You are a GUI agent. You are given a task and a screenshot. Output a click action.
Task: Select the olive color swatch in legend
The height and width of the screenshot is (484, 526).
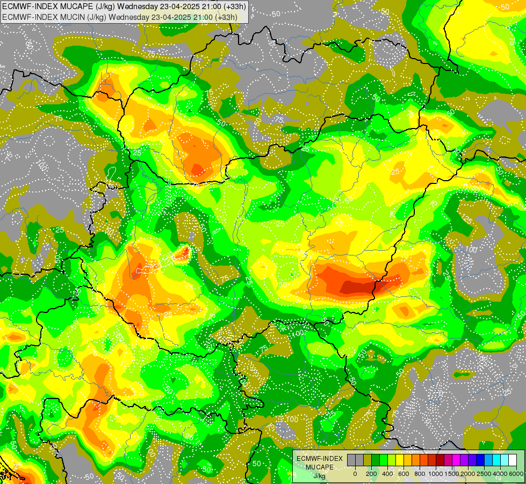(x=368, y=460)
